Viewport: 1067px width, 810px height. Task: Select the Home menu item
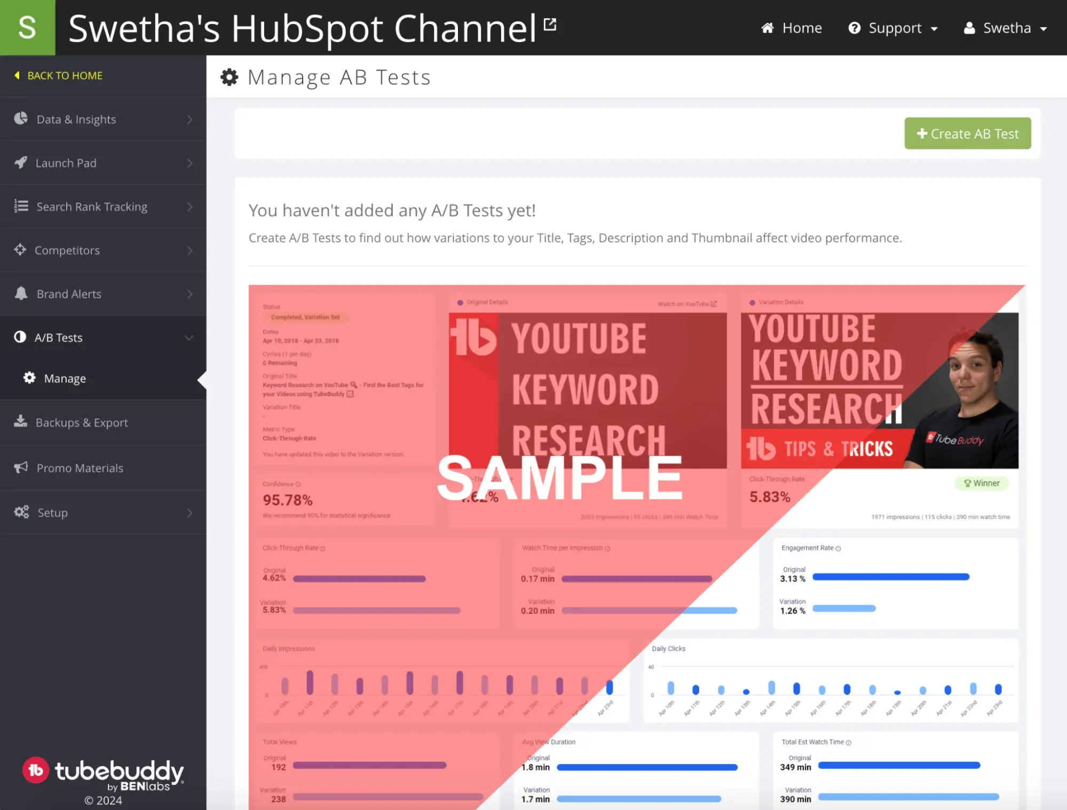pyautogui.click(x=792, y=27)
